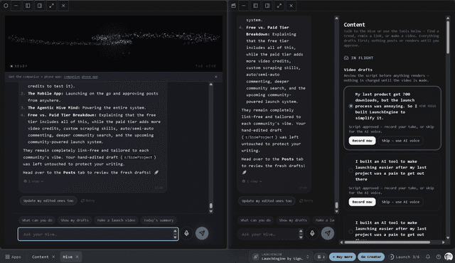Click the Content chat vertical scrollbar thumb
This screenshot has height=263, width=455.
tap(336, 205)
